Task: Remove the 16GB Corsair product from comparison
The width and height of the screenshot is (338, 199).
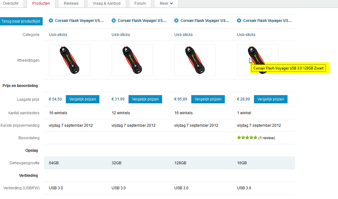Action: 239,21
